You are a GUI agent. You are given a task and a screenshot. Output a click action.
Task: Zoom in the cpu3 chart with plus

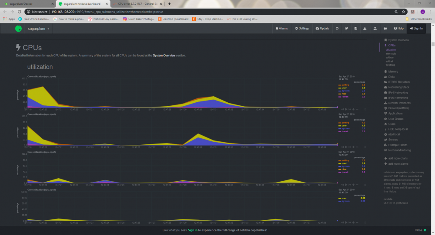pyautogui.click(x=353, y=222)
